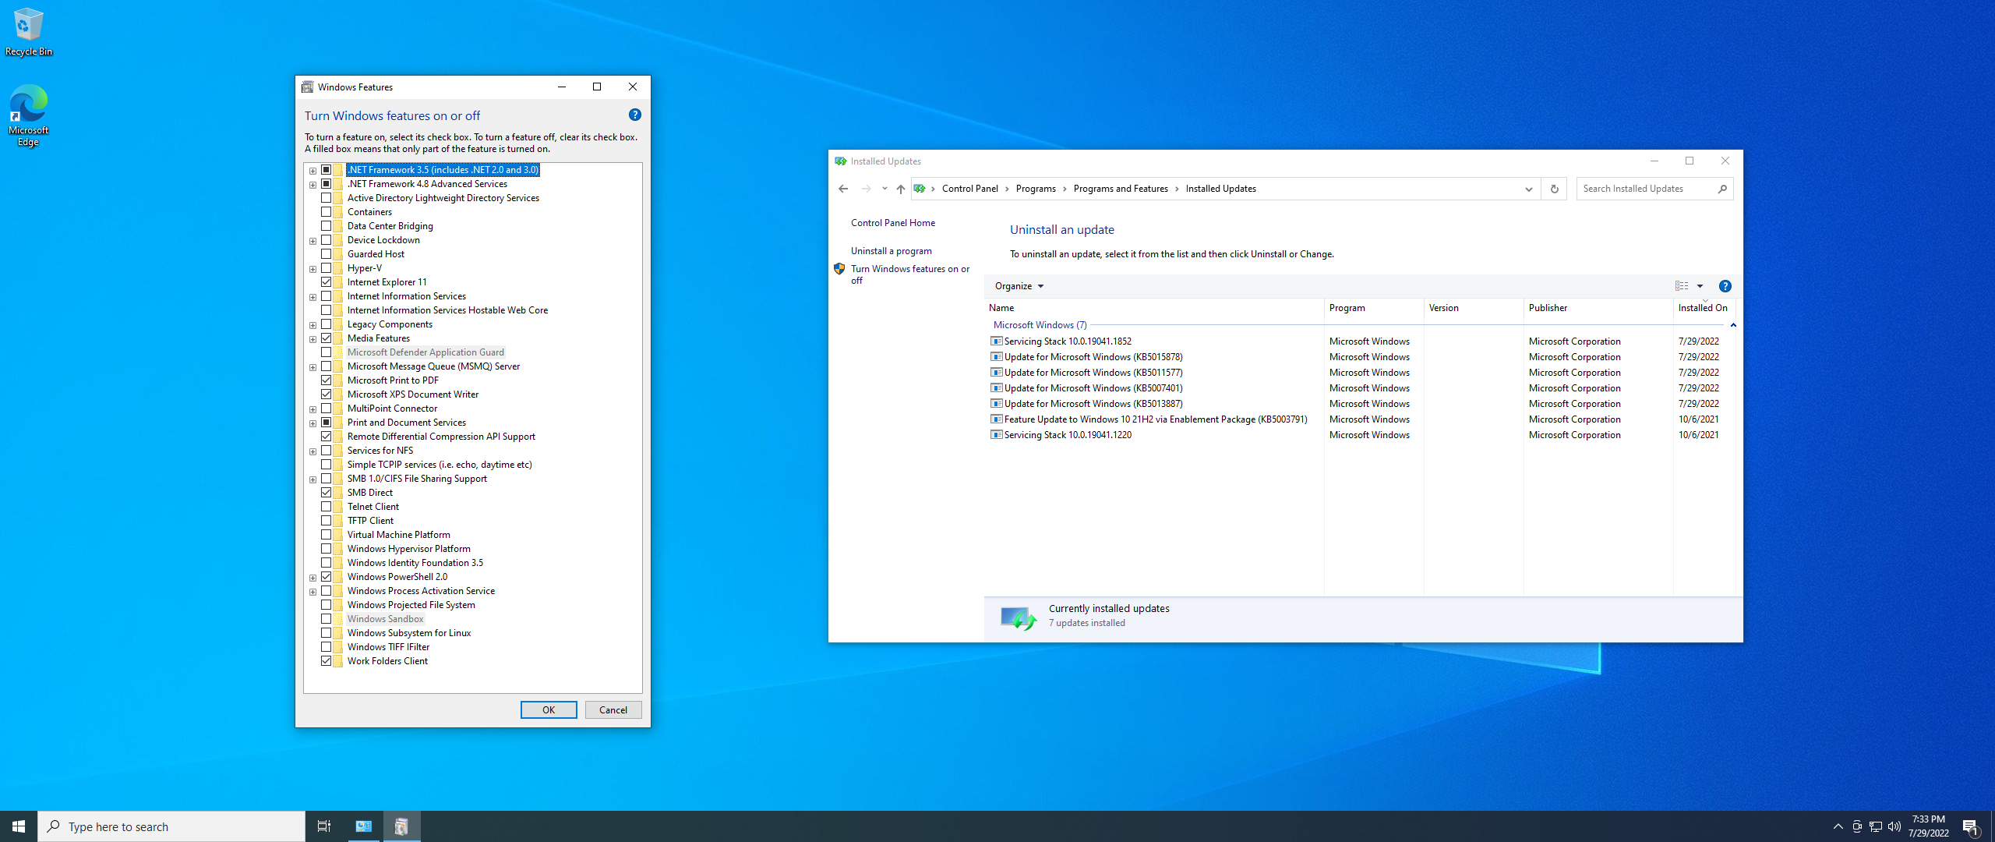1995x842 pixels.
Task: Expand the .NET Framework 3.5 tree node
Action: point(312,171)
